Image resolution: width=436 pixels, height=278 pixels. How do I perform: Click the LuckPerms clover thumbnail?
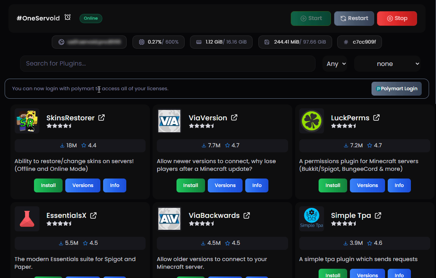pos(312,121)
